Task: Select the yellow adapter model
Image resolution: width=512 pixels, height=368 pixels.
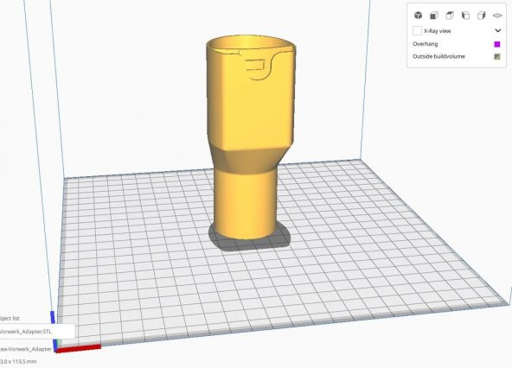Action: [251, 137]
